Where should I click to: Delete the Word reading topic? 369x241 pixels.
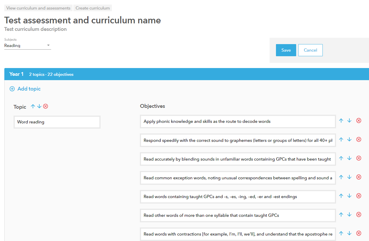coord(45,106)
